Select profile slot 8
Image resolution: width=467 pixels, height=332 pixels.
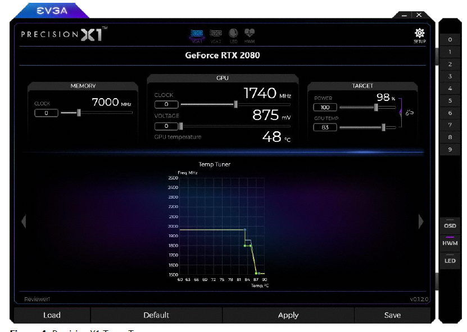[x=450, y=137]
